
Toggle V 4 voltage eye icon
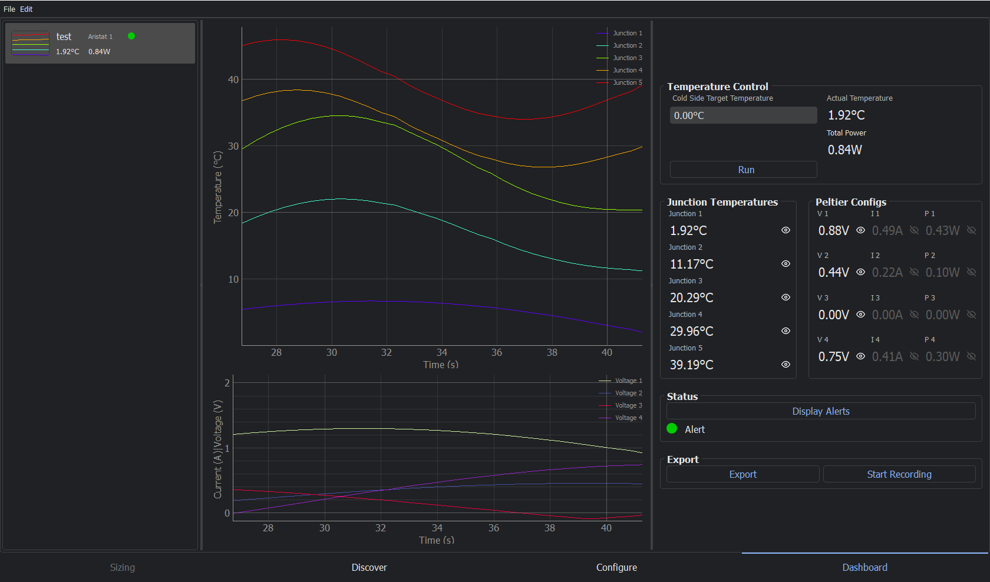point(860,356)
